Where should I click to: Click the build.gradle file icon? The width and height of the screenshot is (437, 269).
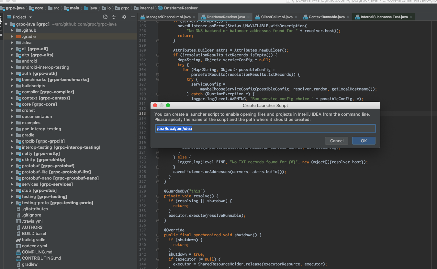coord(18,240)
